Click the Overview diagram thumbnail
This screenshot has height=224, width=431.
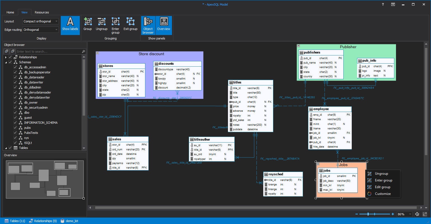45,179
